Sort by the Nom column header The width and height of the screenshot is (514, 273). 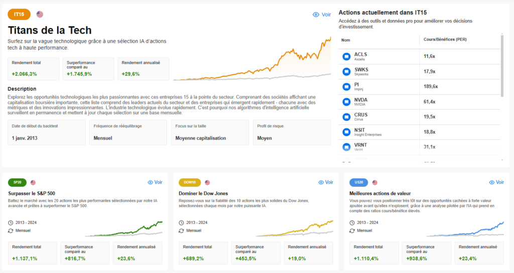pyautogui.click(x=346, y=40)
